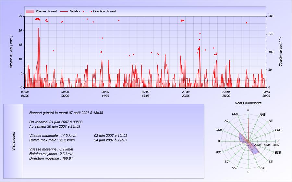The image size is (292, 182).
Task: Click the Direction du vent right axis title
Action: 281,52
